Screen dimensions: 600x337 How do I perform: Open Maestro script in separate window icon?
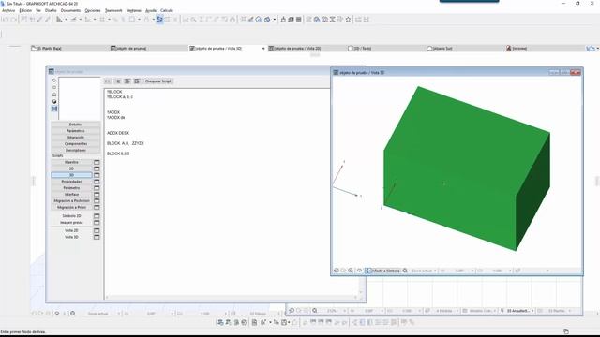pos(97,162)
